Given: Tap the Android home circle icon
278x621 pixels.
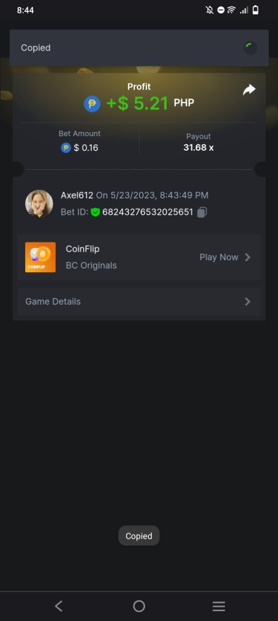Looking at the screenshot, I should pyautogui.click(x=139, y=606).
